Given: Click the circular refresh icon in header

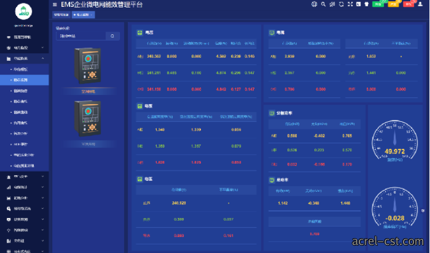Looking at the screenshot, I should 341,4.
